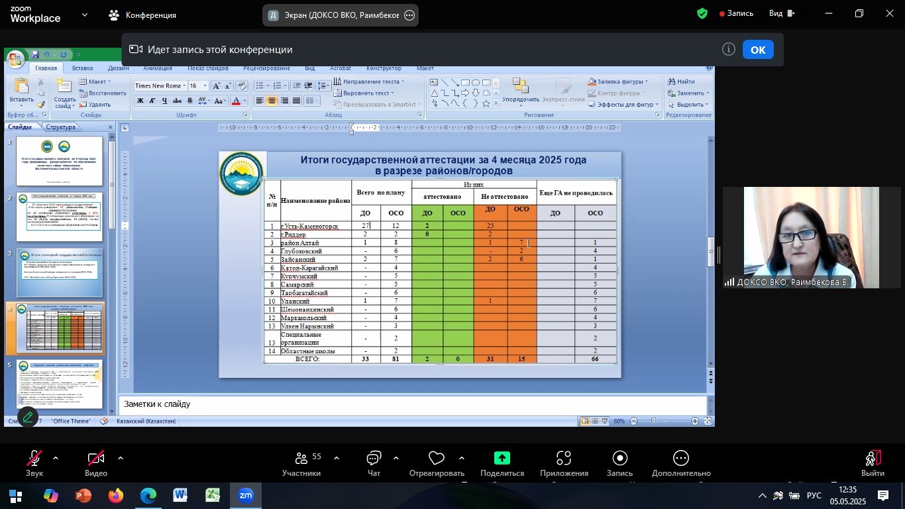Open Firefox from Windows taskbar

click(115, 496)
